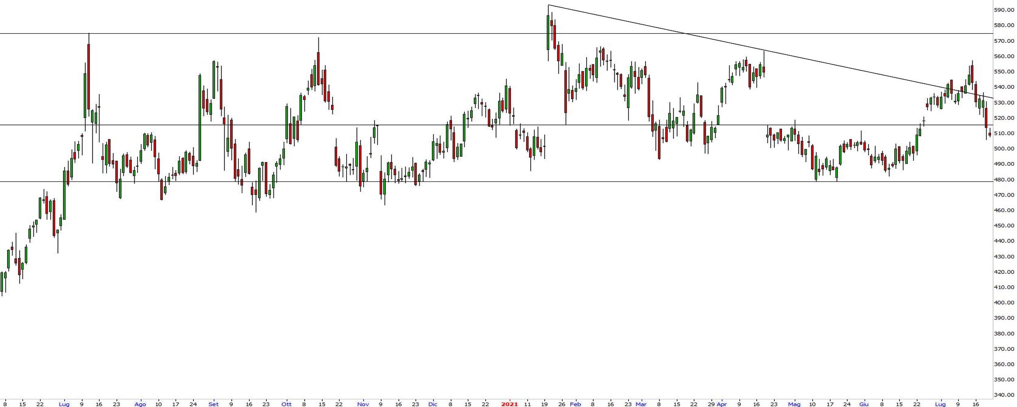Select the 500.00 price level label
This screenshot has height=407, width=1017.
[x=1004, y=149]
